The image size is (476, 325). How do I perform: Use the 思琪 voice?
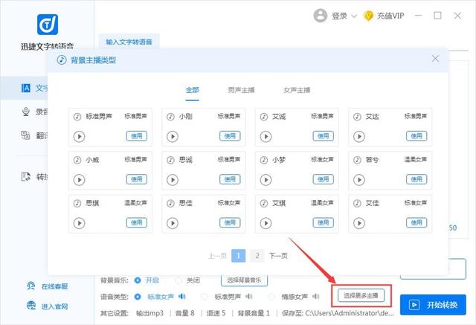pyautogui.click(x=137, y=222)
